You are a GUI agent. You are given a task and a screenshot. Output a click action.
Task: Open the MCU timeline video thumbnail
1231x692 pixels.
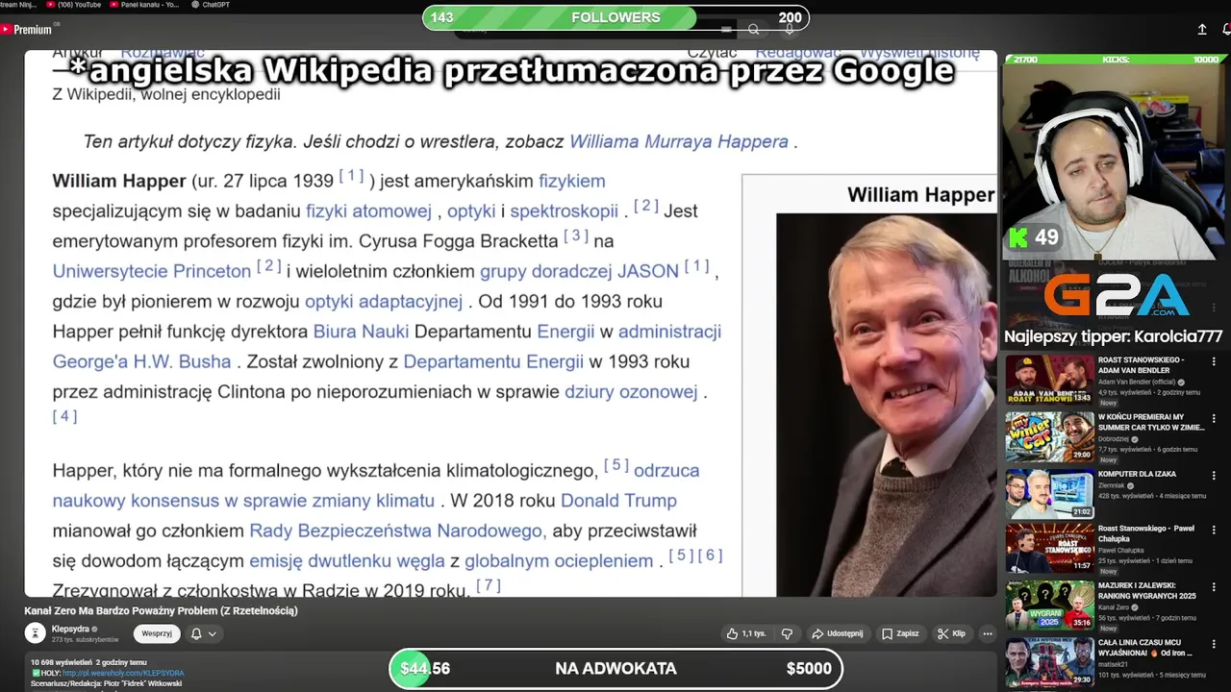1050,661
